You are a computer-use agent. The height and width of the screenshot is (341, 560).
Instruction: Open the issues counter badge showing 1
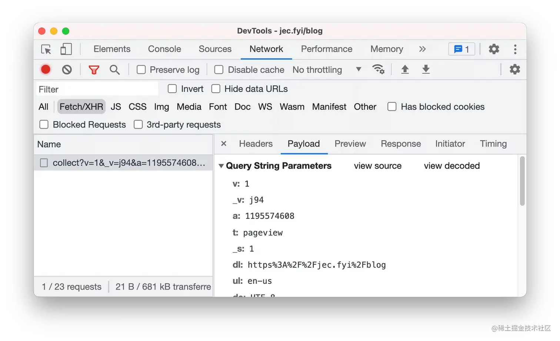461,49
